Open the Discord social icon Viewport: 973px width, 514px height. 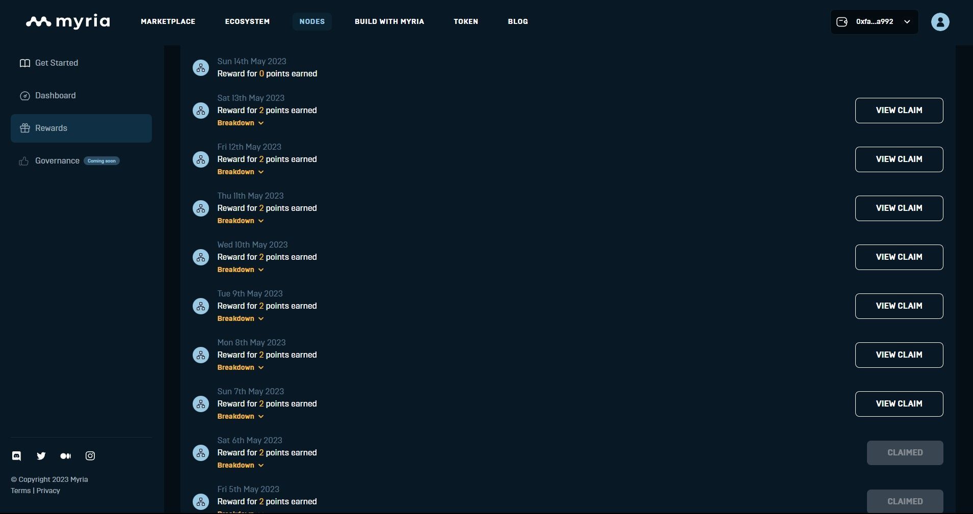tap(17, 456)
